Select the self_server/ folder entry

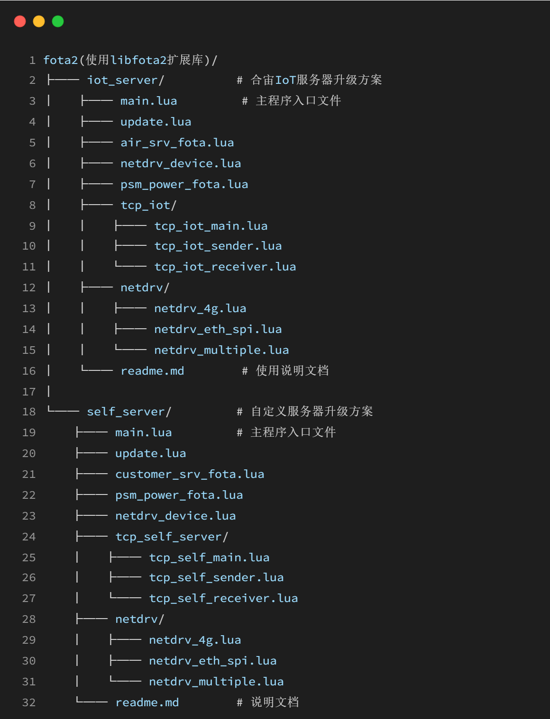[x=128, y=412]
